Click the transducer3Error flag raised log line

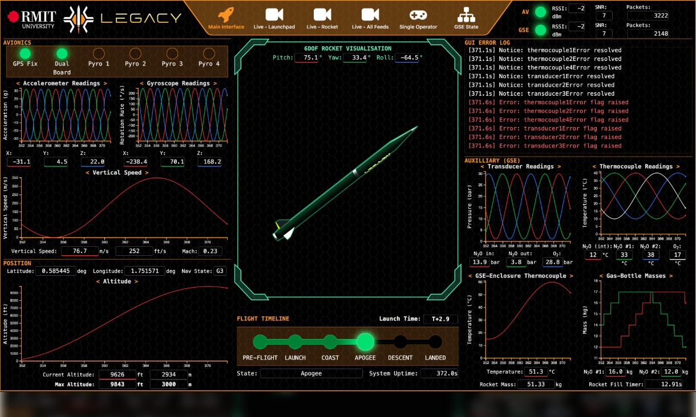pos(545,146)
